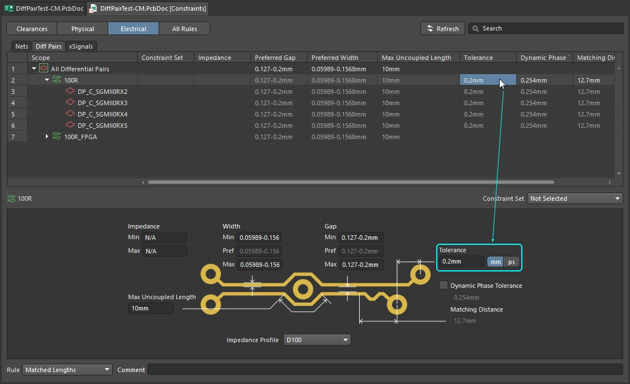Open the Impedance Profile D100 dropdown

(317, 339)
